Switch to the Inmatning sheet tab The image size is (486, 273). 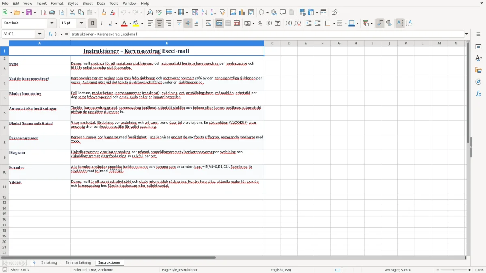[49, 262]
